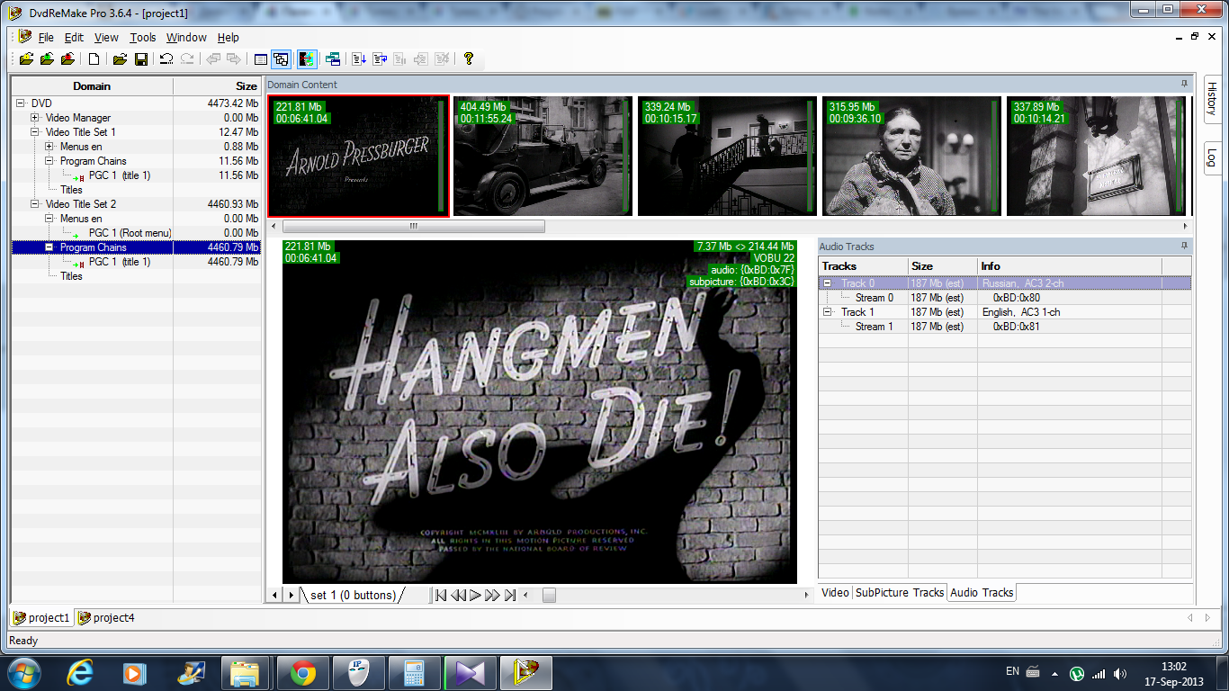This screenshot has width=1229, height=691.
Task: Jump to last frame in preview
Action: tap(509, 595)
